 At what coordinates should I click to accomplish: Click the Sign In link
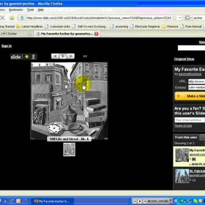[x=7, y=46]
